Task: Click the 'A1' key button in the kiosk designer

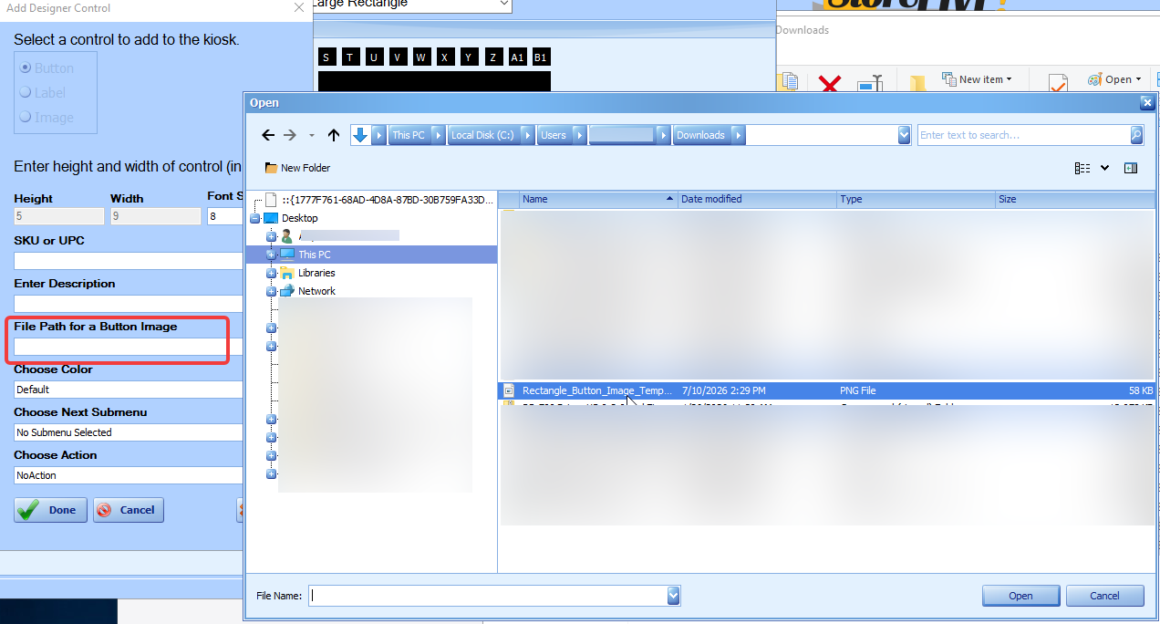Action: click(x=517, y=57)
